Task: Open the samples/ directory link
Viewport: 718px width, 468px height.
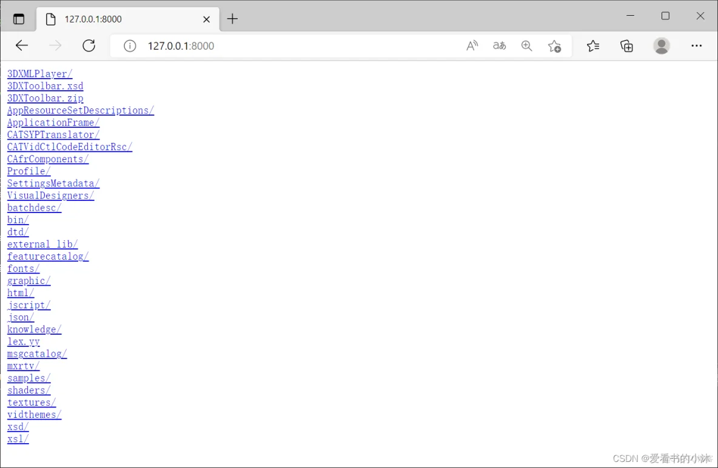Action: 29,378
